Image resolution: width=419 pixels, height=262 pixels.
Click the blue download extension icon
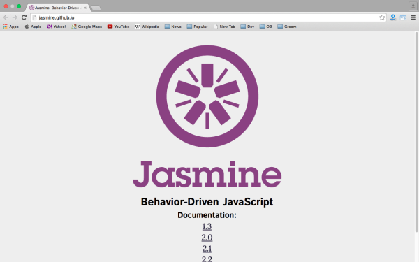pos(392,17)
